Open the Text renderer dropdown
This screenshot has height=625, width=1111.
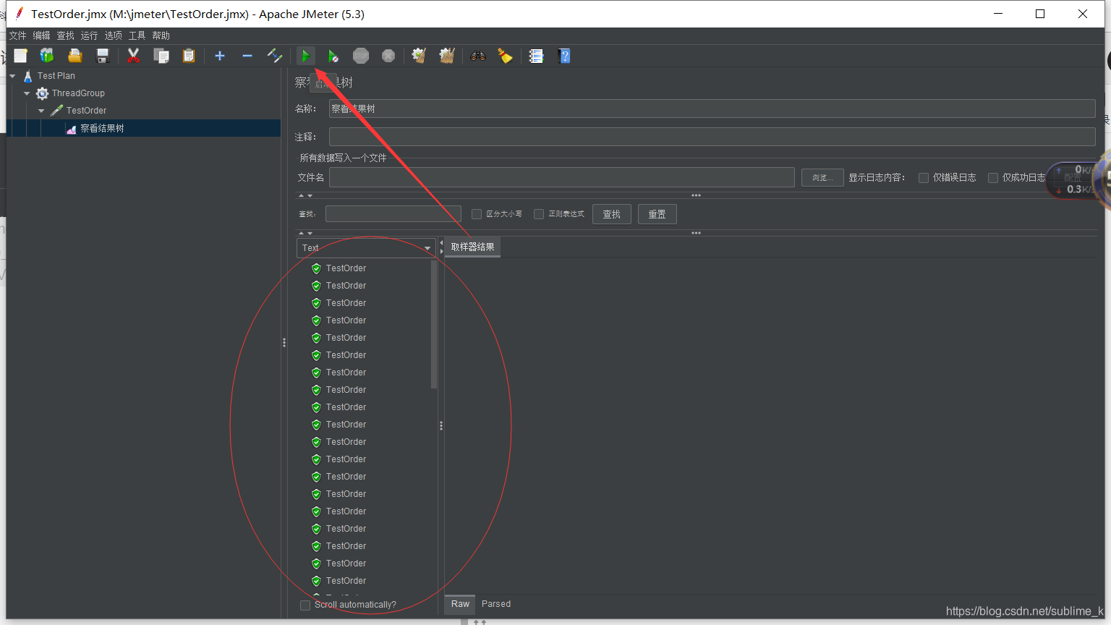click(366, 247)
